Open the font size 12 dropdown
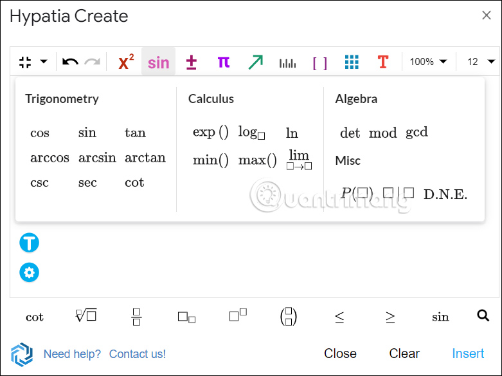The image size is (502, 376). coord(481,62)
